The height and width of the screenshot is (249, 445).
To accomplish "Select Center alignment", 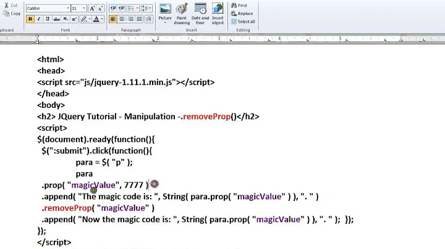I will [122, 19].
